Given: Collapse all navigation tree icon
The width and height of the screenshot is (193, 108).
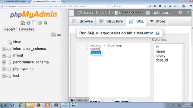Looking at the screenshot, I should (x=53, y=35).
